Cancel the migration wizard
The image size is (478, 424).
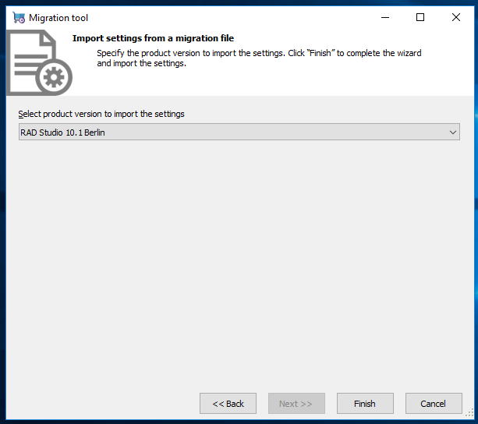[434, 404]
